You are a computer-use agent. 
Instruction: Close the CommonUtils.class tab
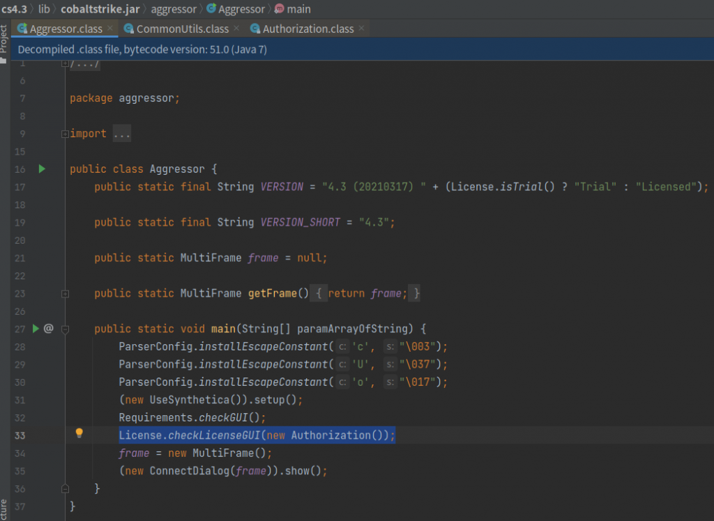(x=236, y=29)
